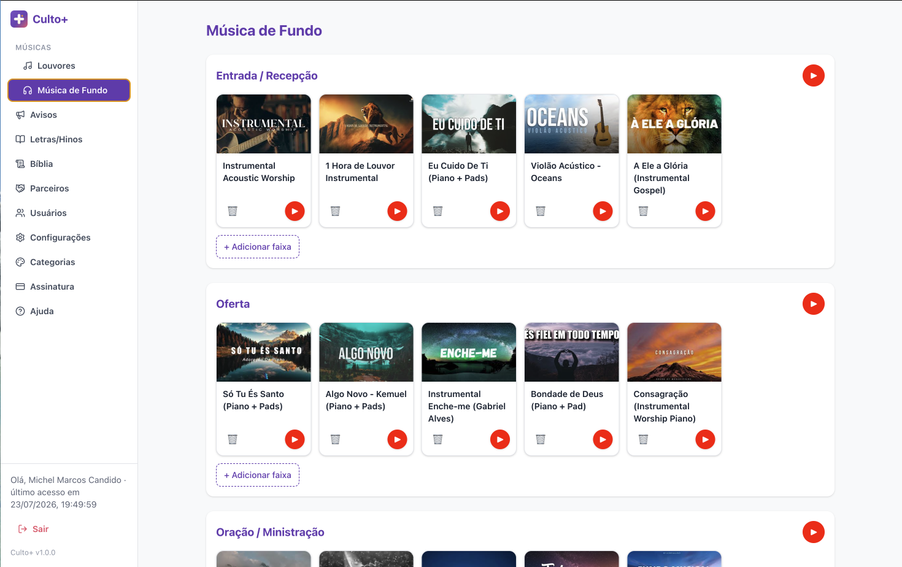
Task: Play Violão Acústico - Oceans track
Action: 603,211
